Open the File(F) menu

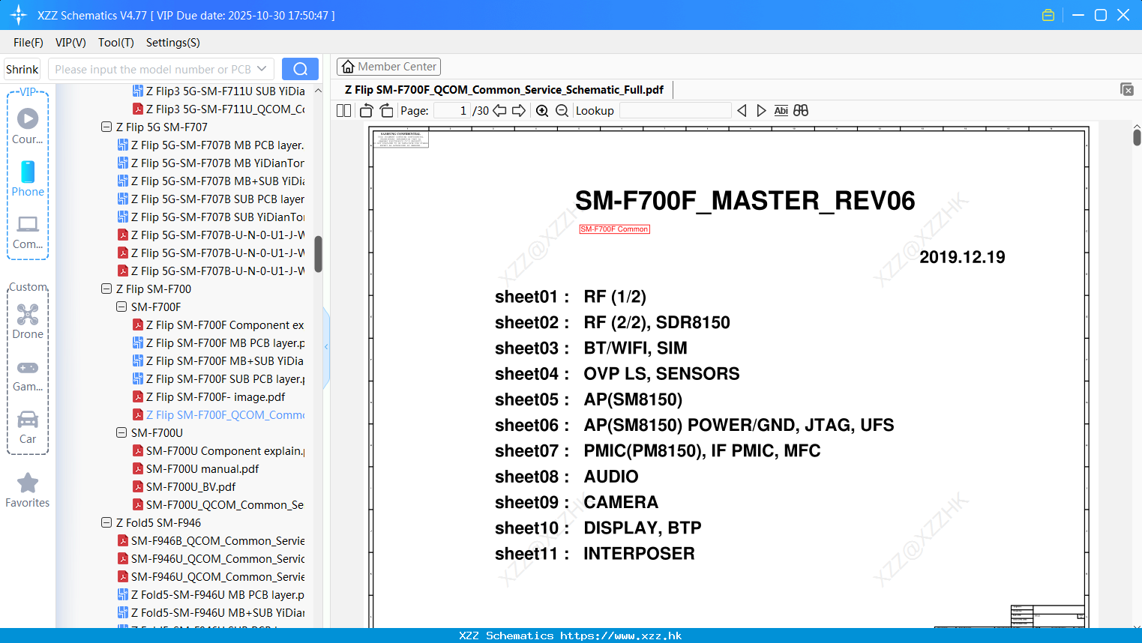tap(28, 43)
